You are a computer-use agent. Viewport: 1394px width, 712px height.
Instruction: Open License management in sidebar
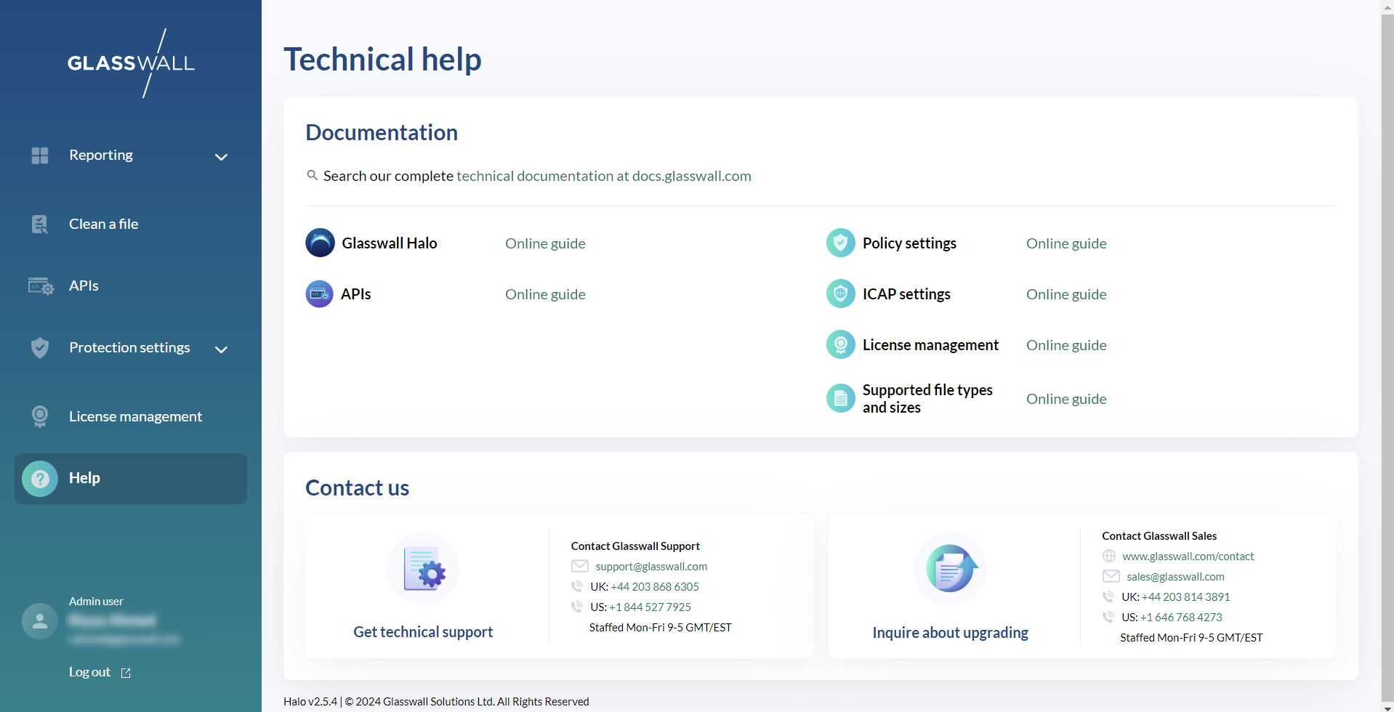point(135,416)
